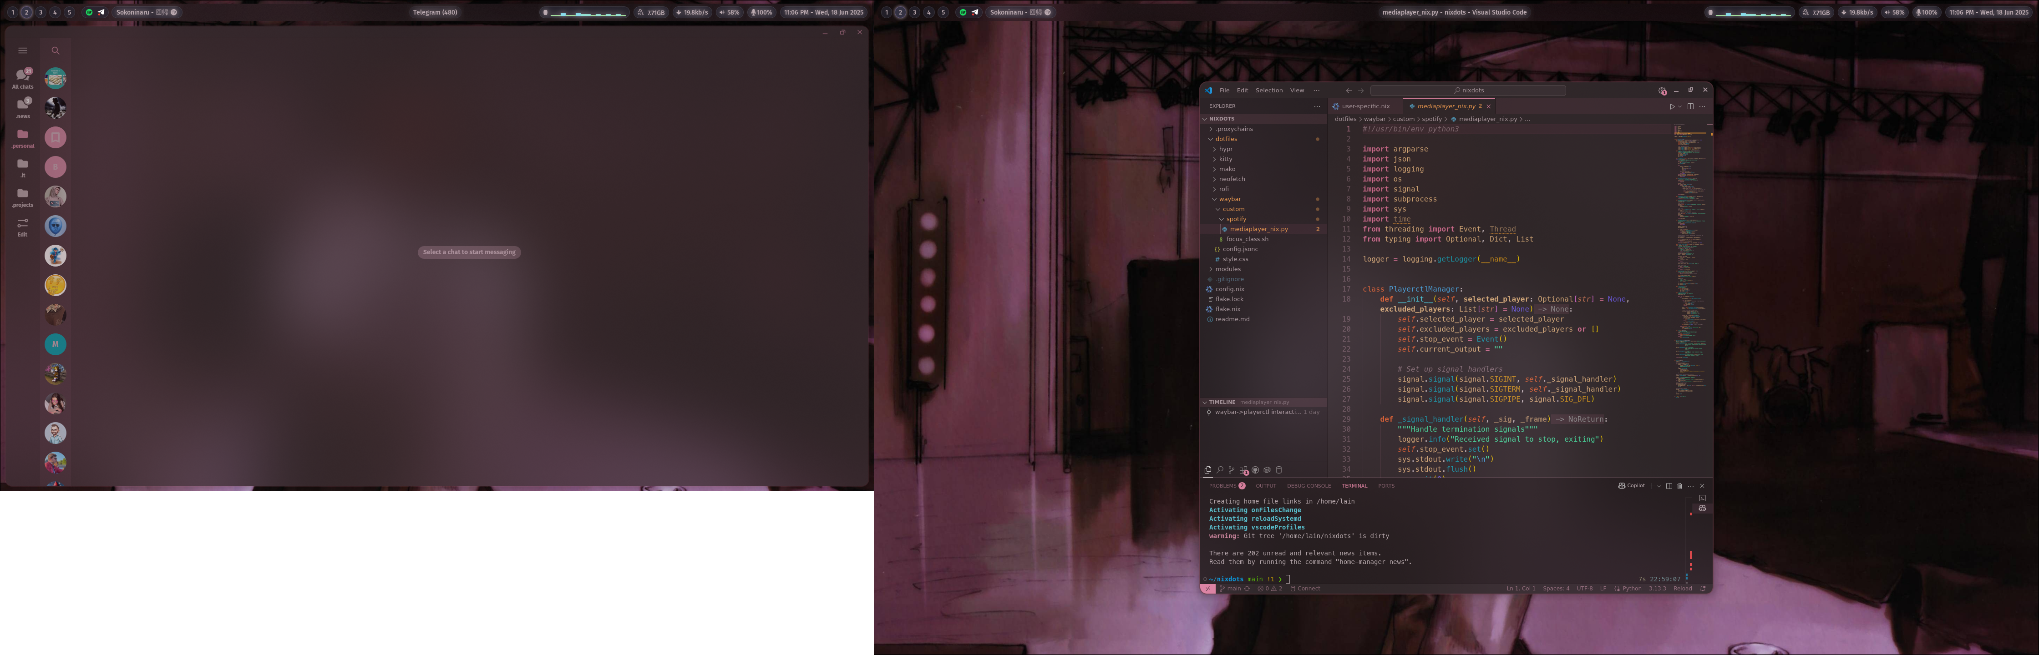Click the Run Python File play icon
2039x655 pixels.
pyautogui.click(x=1672, y=106)
